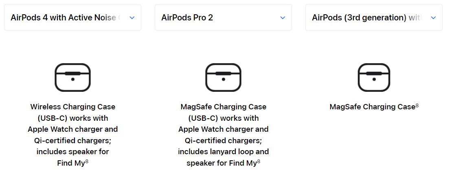The image size is (452, 175).
Task: Click the standalone MagSafe Charging Case label
Action: pos(372,107)
